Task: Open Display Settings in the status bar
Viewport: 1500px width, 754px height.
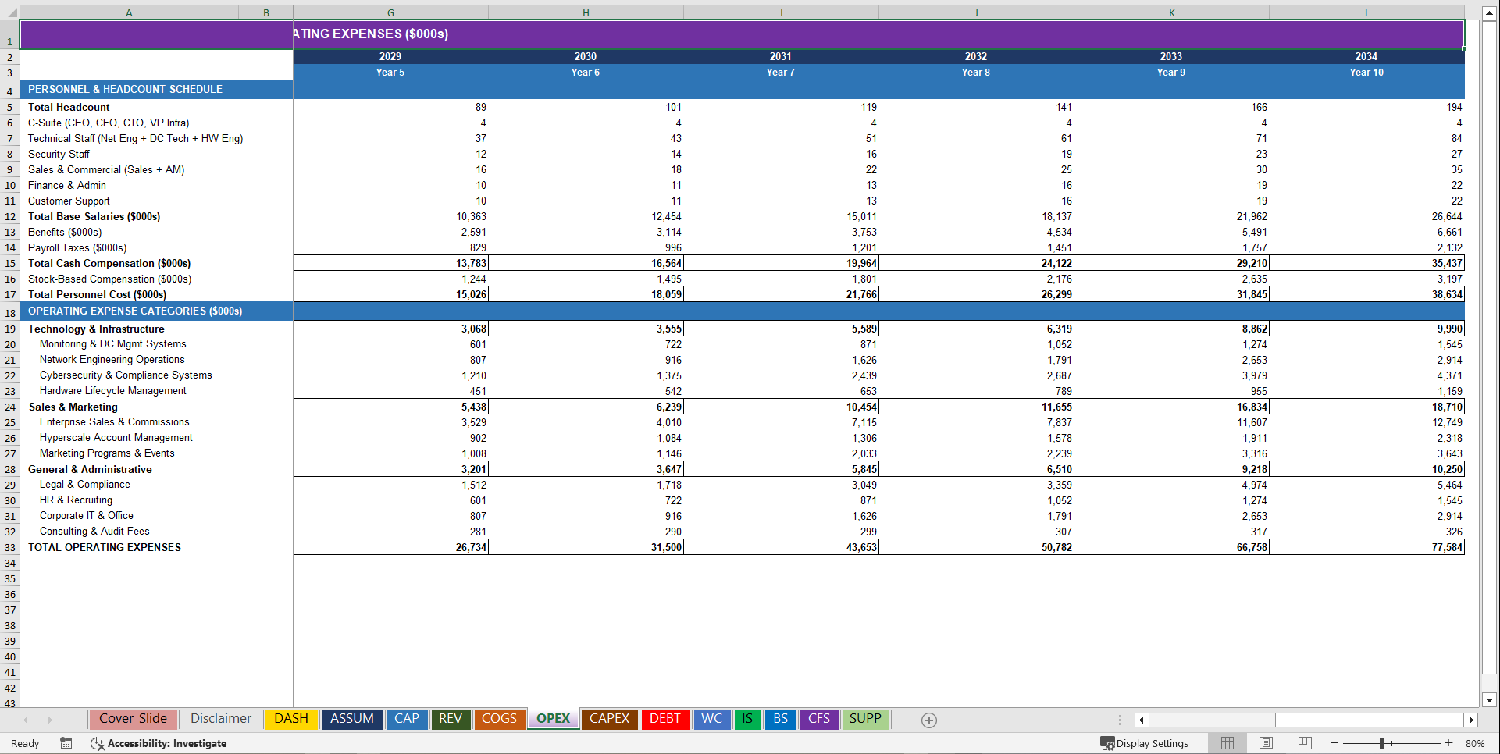Action: coord(1145,743)
